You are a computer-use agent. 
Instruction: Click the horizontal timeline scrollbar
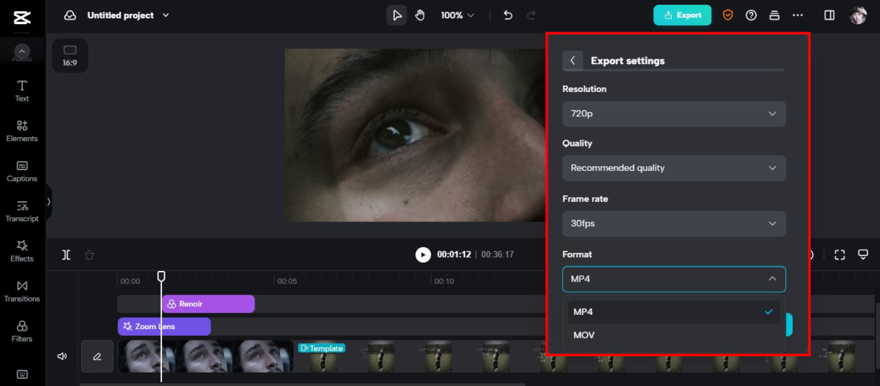coord(302,384)
